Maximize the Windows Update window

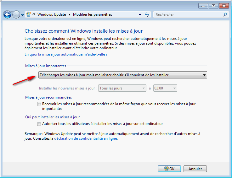[x=213, y=6]
